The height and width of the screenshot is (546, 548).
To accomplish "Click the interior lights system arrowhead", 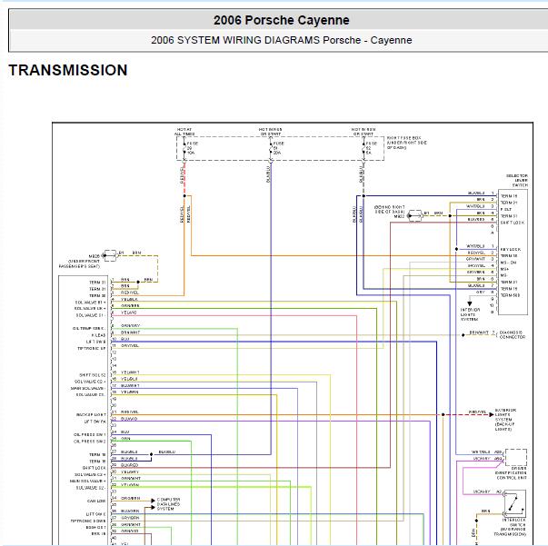I will pos(470,303).
